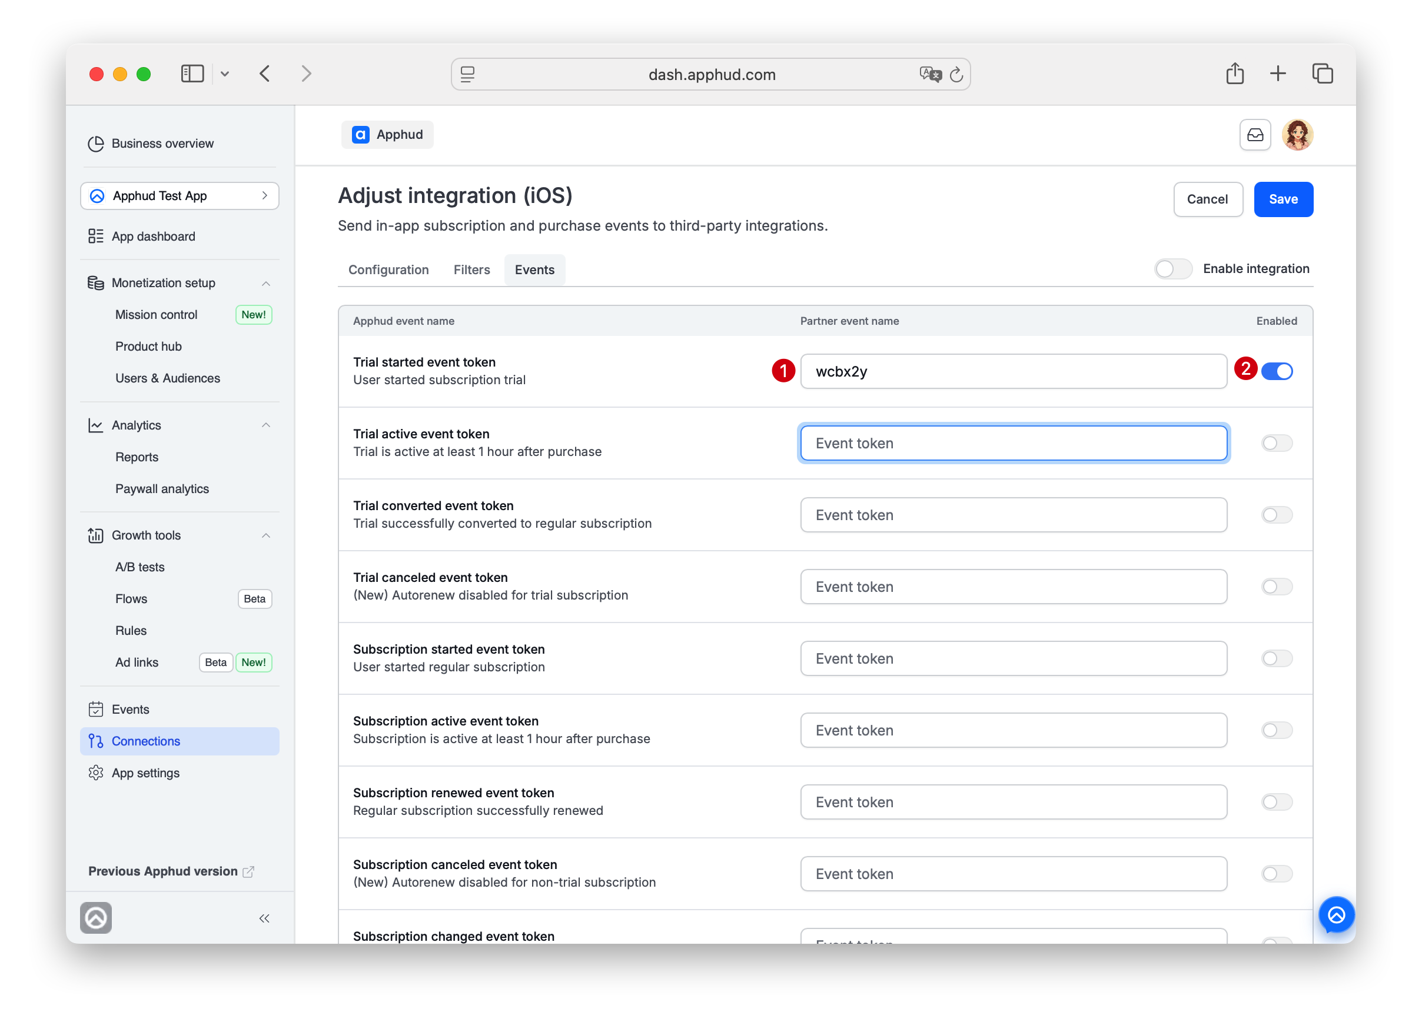
Task: Click the Trial started token field with wcbx2y
Action: coord(1013,372)
